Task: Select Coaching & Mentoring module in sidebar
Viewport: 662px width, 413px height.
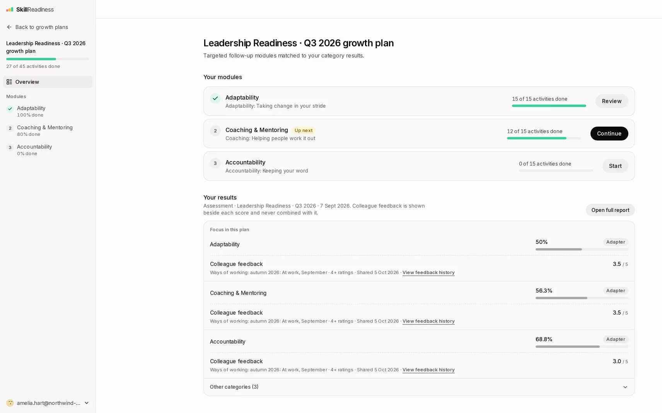Action: coord(48,130)
